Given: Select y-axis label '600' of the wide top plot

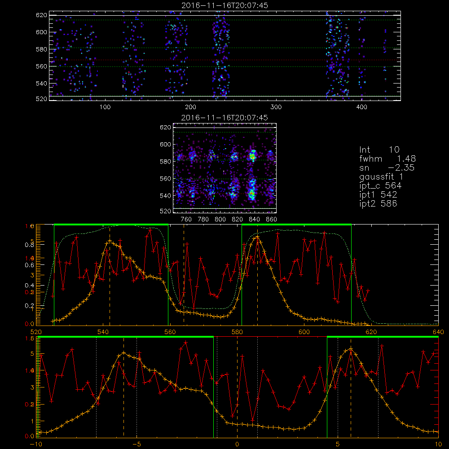Looking at the screenshot, I should pyautogui.click(x=41, y=32).
